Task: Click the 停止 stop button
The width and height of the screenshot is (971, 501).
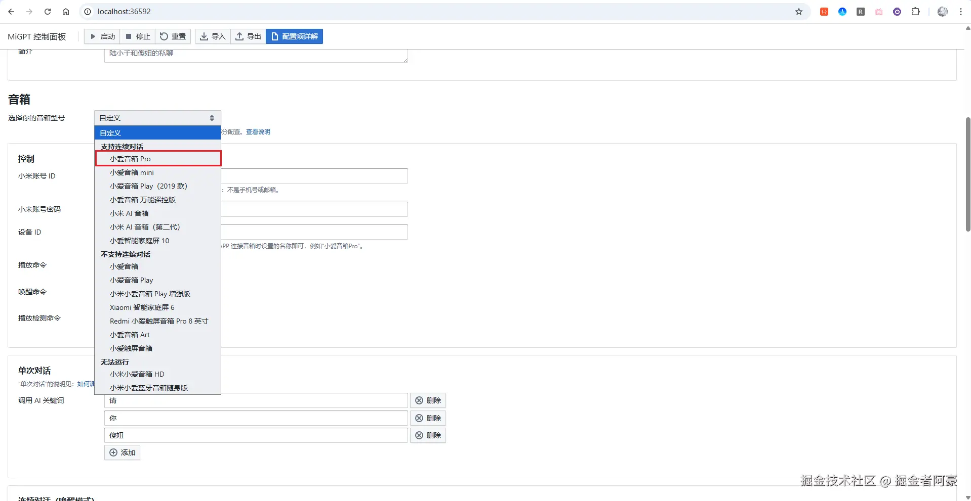Action: tap(138, 36)
